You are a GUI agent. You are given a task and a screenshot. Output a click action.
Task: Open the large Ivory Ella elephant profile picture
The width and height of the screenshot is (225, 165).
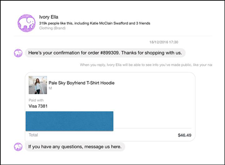(27, 23)
